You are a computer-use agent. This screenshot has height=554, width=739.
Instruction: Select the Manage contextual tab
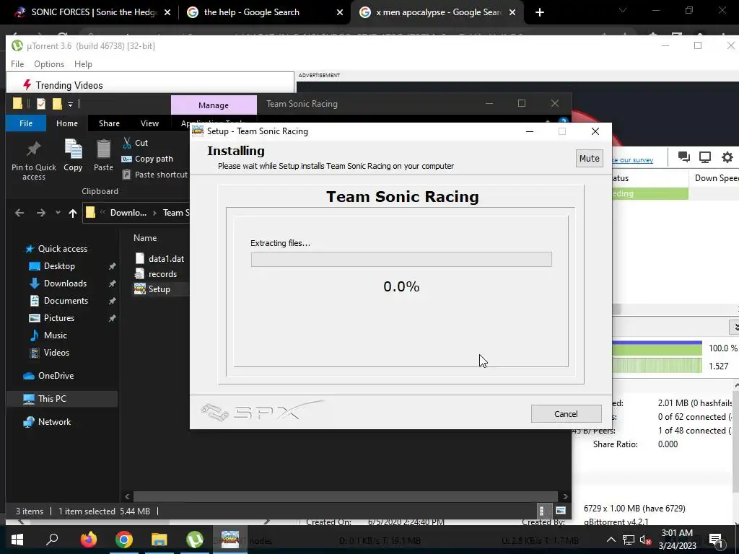(214, 105)
